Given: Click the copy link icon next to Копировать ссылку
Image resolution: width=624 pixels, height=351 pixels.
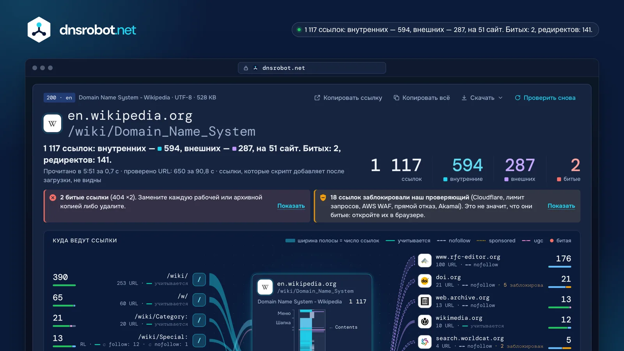Looking at the screenshot, I should coord(317,98).
